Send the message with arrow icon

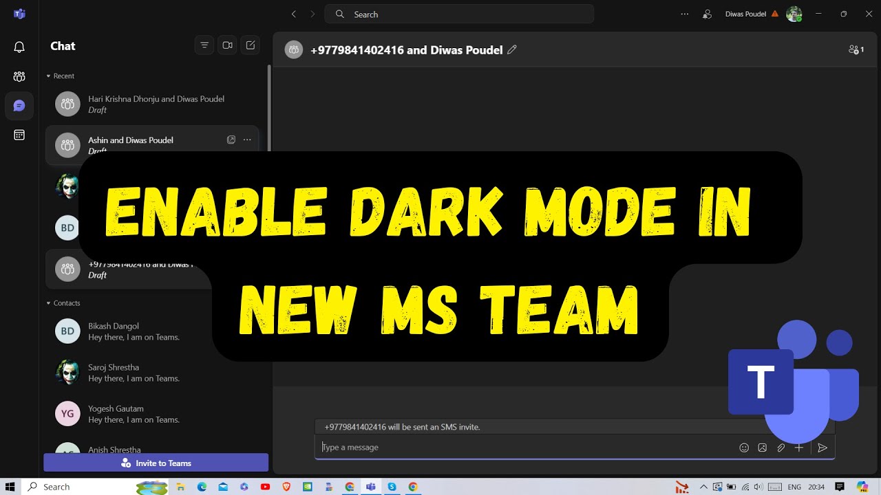[x=822, y=448]
